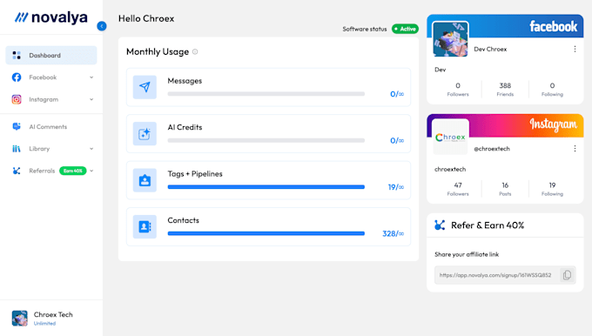Open the Dashboard menu item
Screen dimensions: 592x336
(51, 55)
